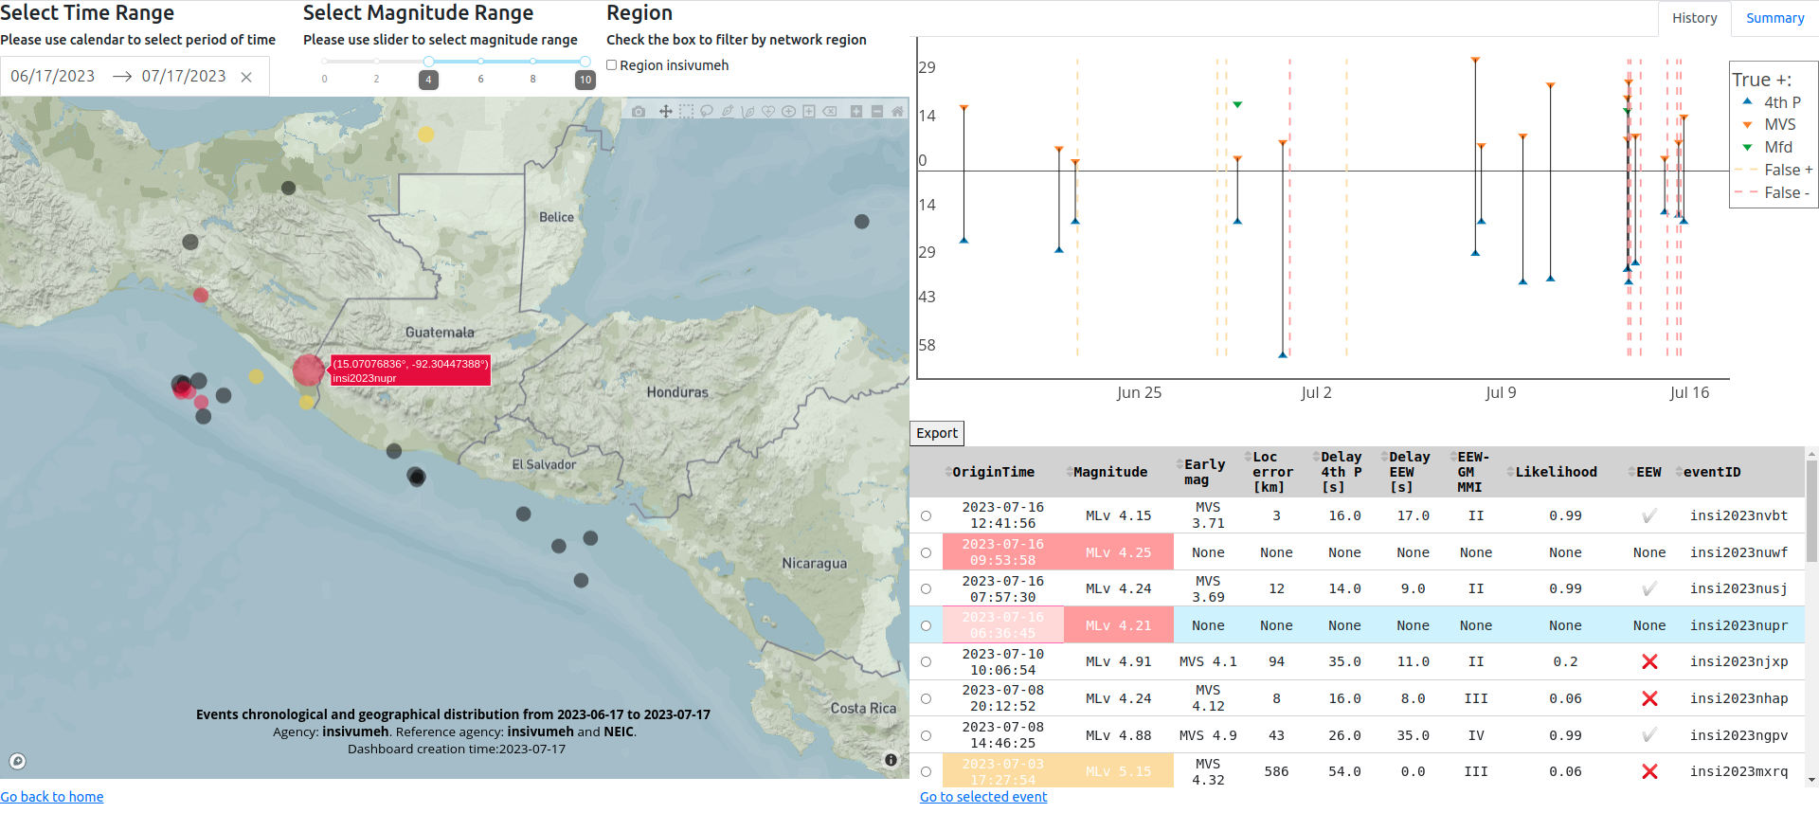Screen dimensions: 1819x813
Task: Reset map view with the home icon
Action: pos(897,112)
